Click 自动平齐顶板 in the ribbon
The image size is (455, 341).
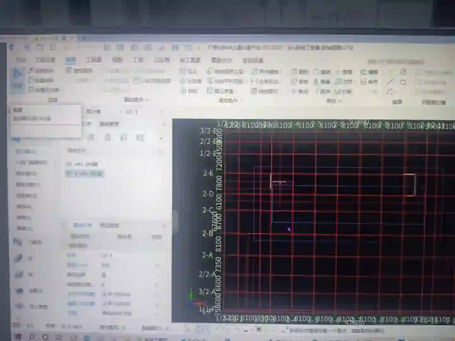click(x=225, y=81)
